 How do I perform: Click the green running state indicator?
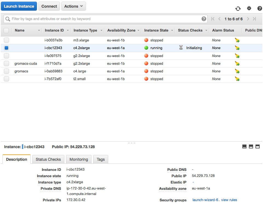[146, 48]
